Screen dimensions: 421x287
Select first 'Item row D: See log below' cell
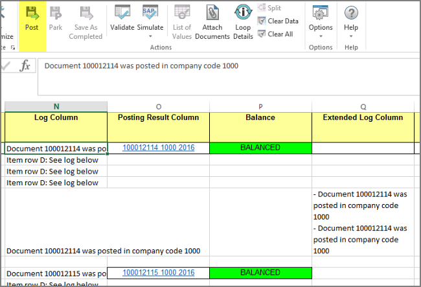[56, 160]
